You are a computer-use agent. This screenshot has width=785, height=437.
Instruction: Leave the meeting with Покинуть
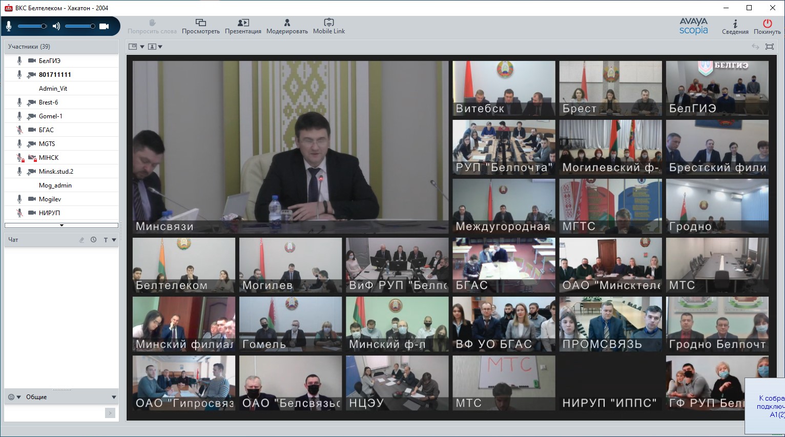click(x=767, y=27)
